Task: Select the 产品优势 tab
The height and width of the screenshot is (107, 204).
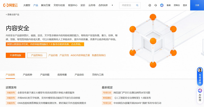Action: pos(28,75)
